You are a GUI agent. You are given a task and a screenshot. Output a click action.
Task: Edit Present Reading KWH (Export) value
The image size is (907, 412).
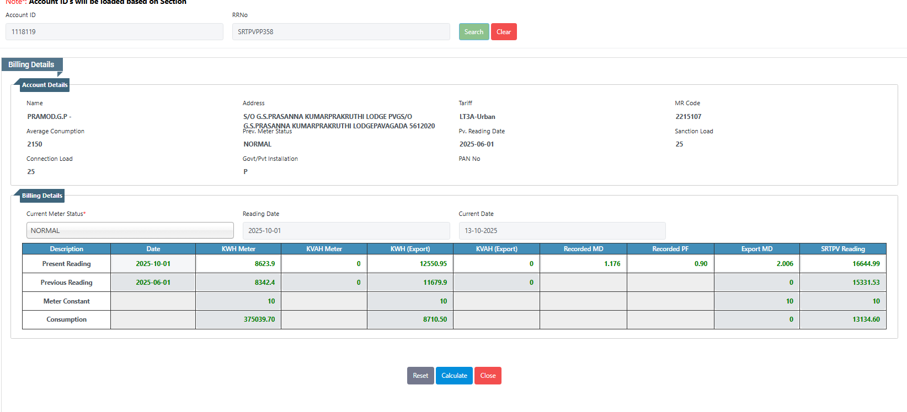tap(410, 264)
